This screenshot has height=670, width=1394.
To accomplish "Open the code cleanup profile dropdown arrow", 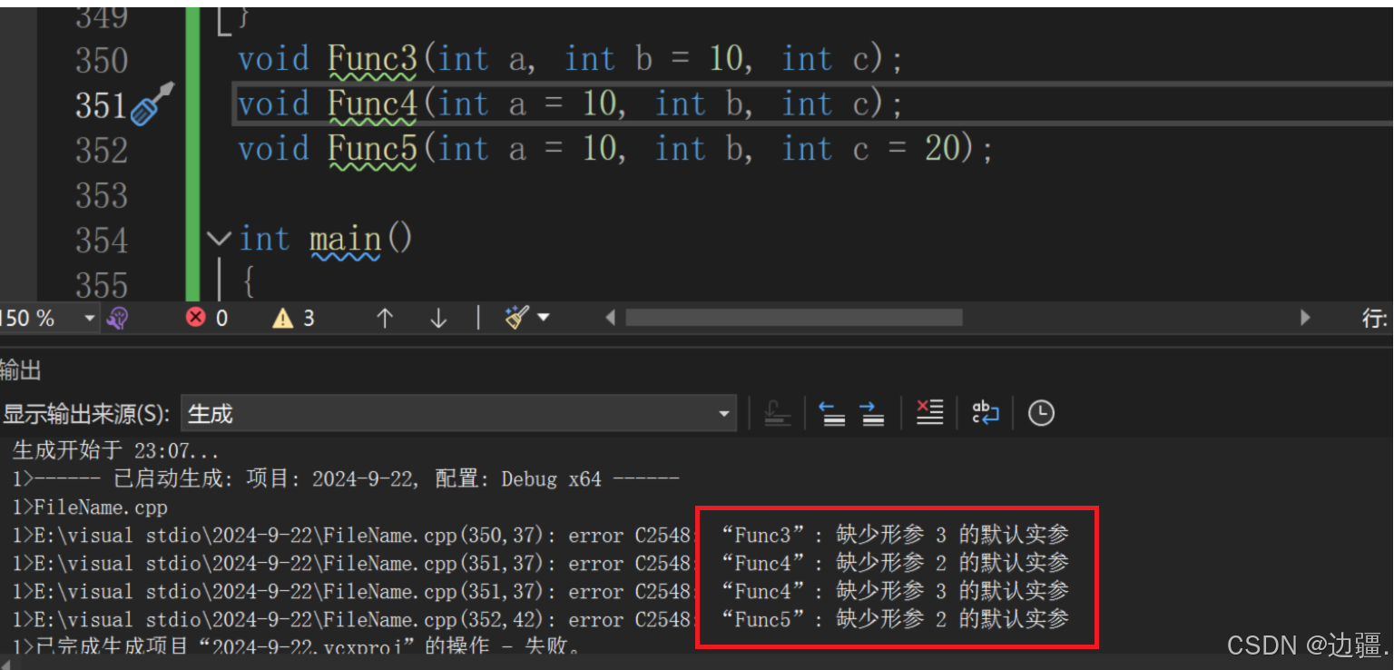I will point(544,318).
